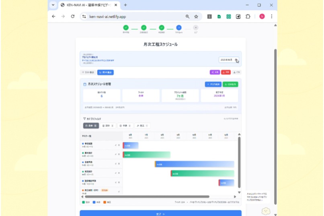Open the tab search dropdown arrow
The width and height of the screenshot is (324, 216).
pyautogui.click(x=53, y=5)
